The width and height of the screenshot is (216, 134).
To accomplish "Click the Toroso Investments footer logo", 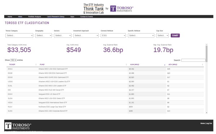I will click(18, 126).
